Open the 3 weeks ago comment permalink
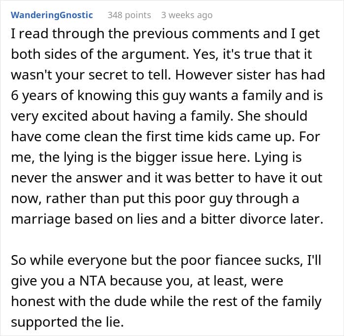This screenshot has width=344, height=336. coord(187,15)
